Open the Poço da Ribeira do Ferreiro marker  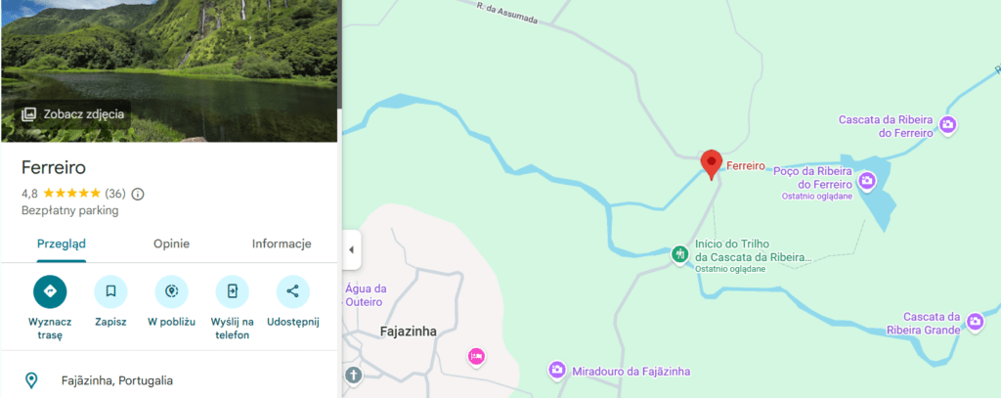(867, 180)
